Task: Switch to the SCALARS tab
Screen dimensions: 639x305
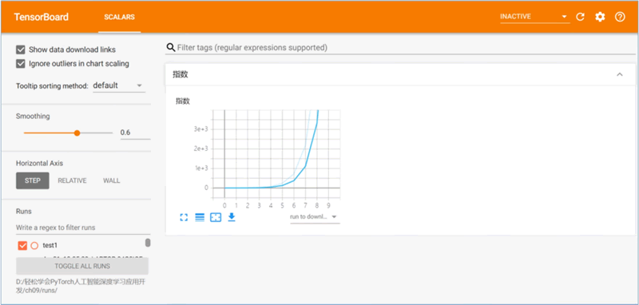Action: coord(119,17)
